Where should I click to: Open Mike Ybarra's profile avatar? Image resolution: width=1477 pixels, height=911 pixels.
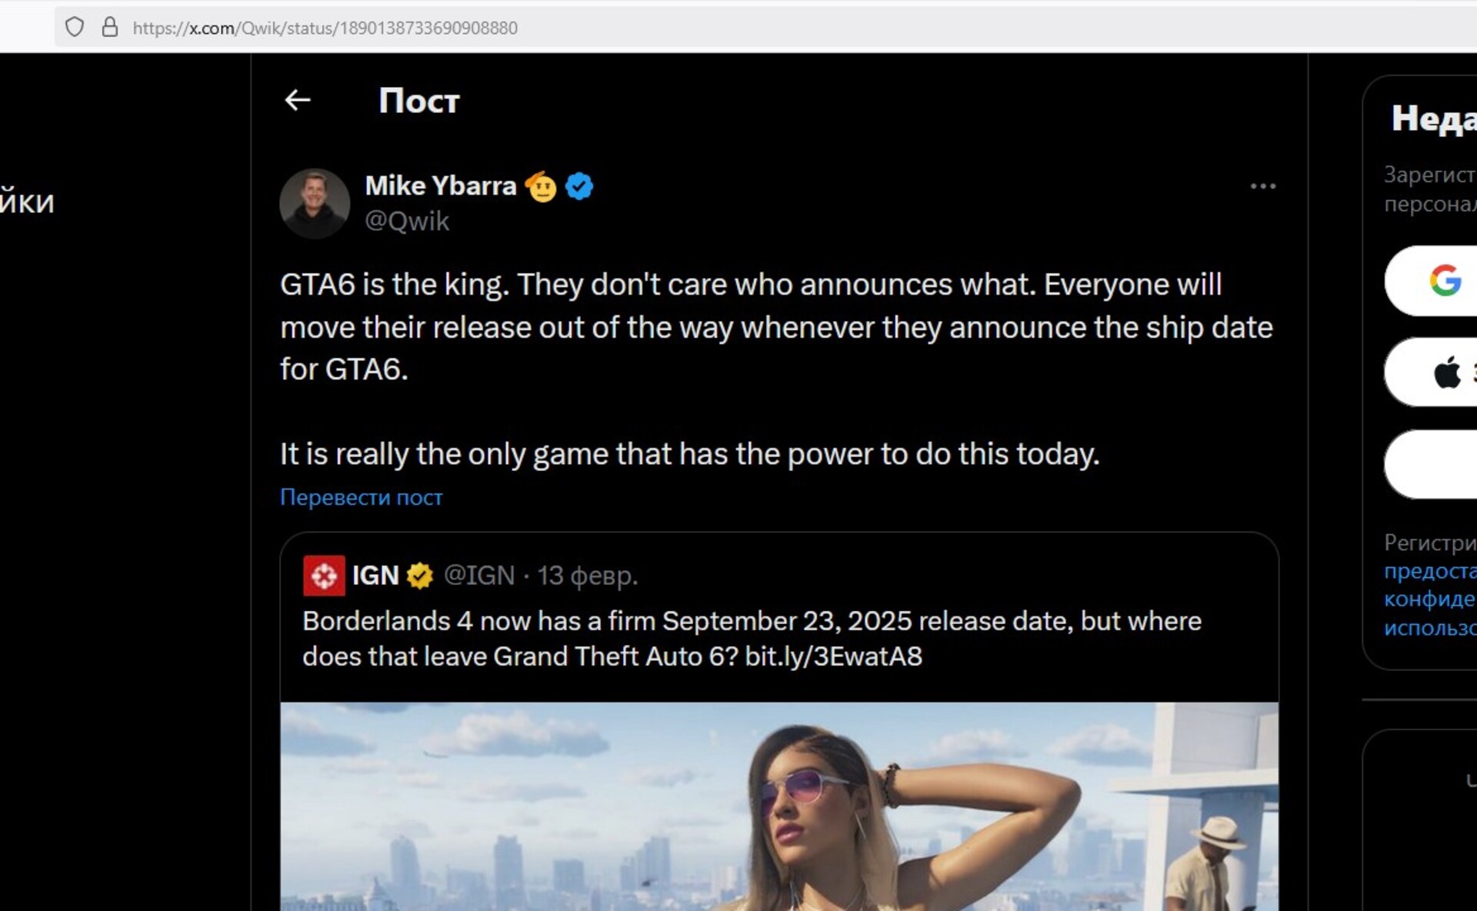click(x=315, y=203)
